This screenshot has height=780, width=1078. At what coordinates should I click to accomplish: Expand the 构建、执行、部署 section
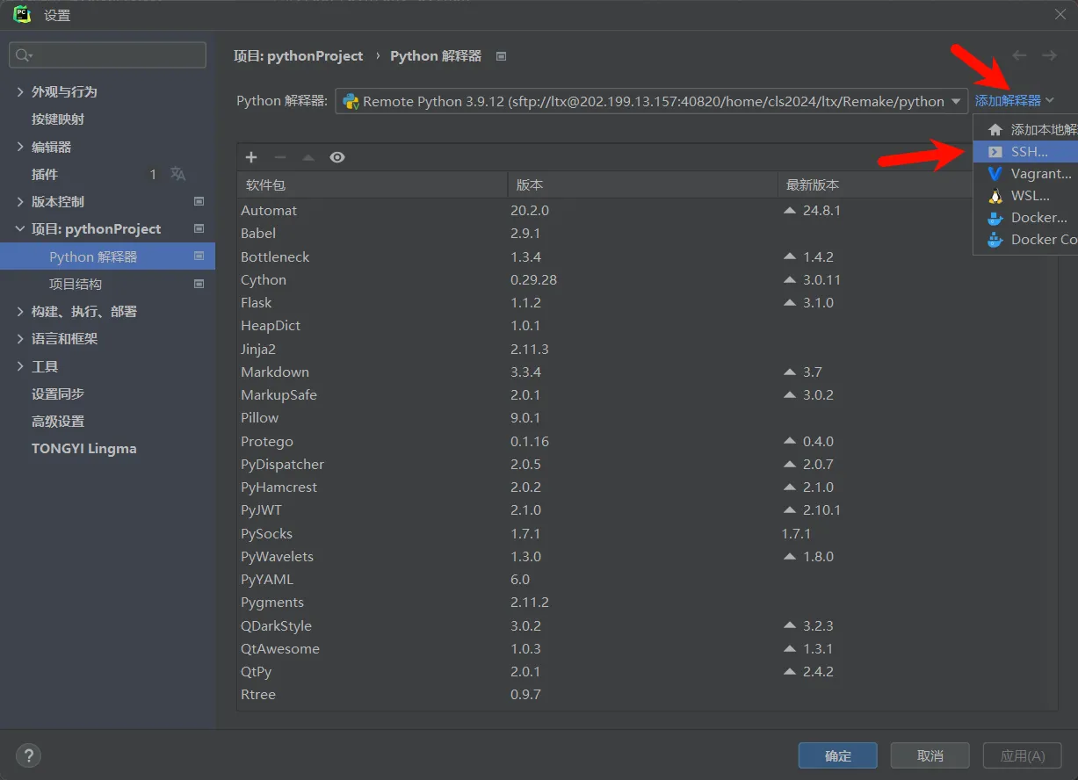20,311
